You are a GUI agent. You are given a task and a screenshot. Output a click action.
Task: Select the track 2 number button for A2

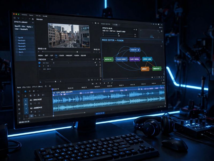26,109
